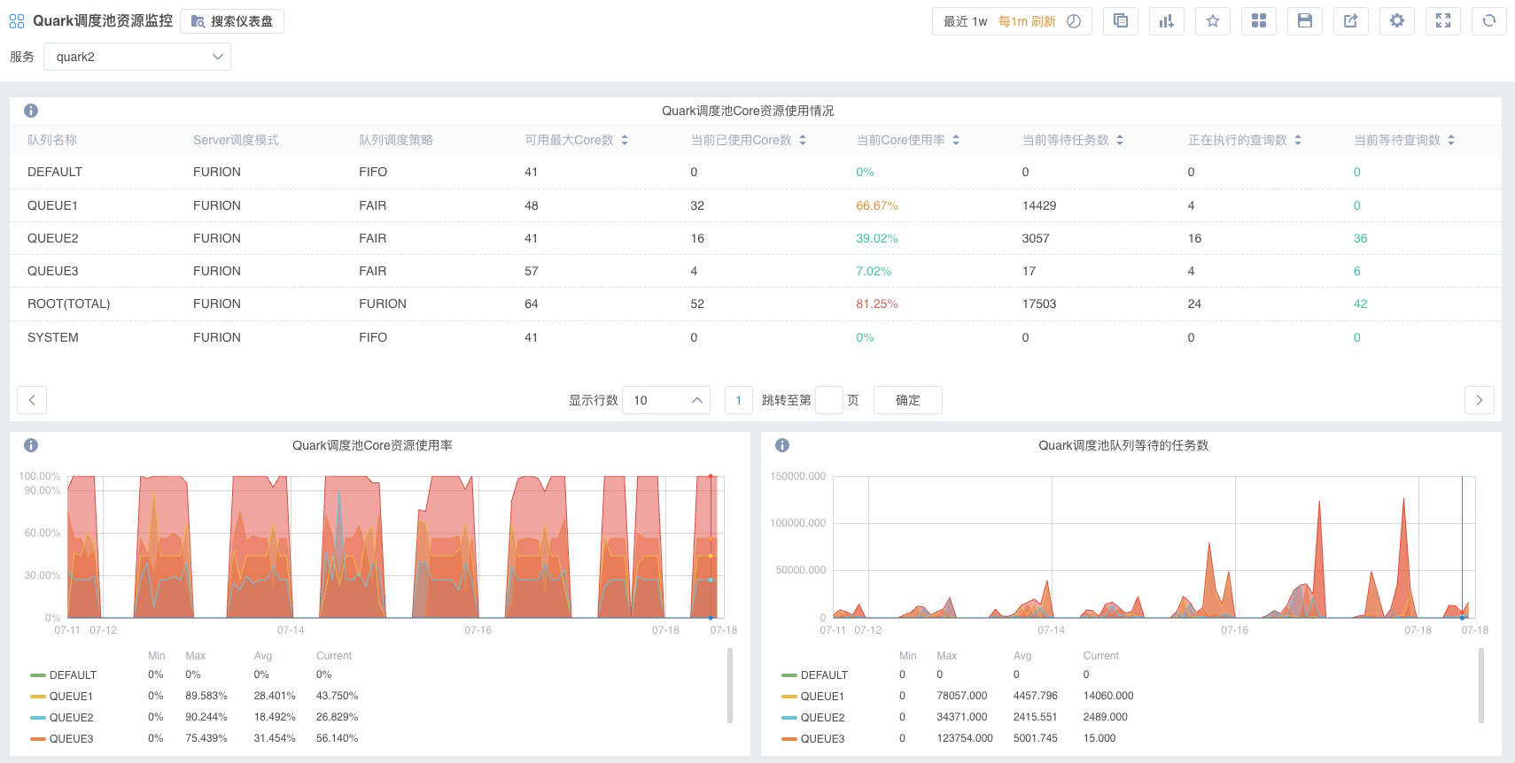Refresh the dashboard with the reload icon
The height and width of the screenshot is (763, 1515).
point(1489,21)
